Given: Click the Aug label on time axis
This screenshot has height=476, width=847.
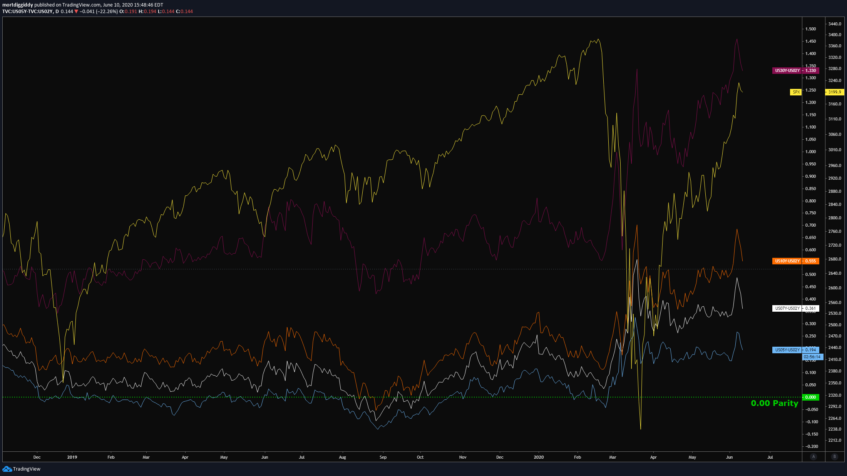Looking at the screenshot, I should [x=342, y=457].
